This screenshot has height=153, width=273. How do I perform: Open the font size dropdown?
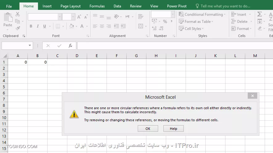tap(73, 17)
